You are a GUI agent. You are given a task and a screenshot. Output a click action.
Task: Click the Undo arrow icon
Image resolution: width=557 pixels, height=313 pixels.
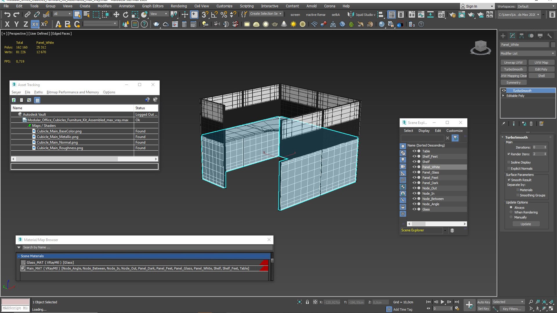pos(7,14)
